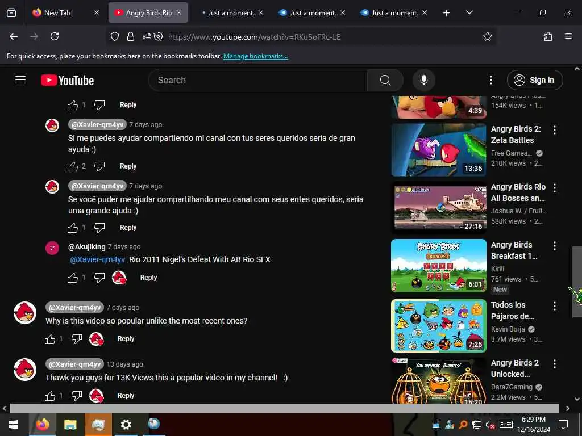Reply to the @Akujiking comment
The width and height of the screenshot is (582, 436).
click(148, 278)
